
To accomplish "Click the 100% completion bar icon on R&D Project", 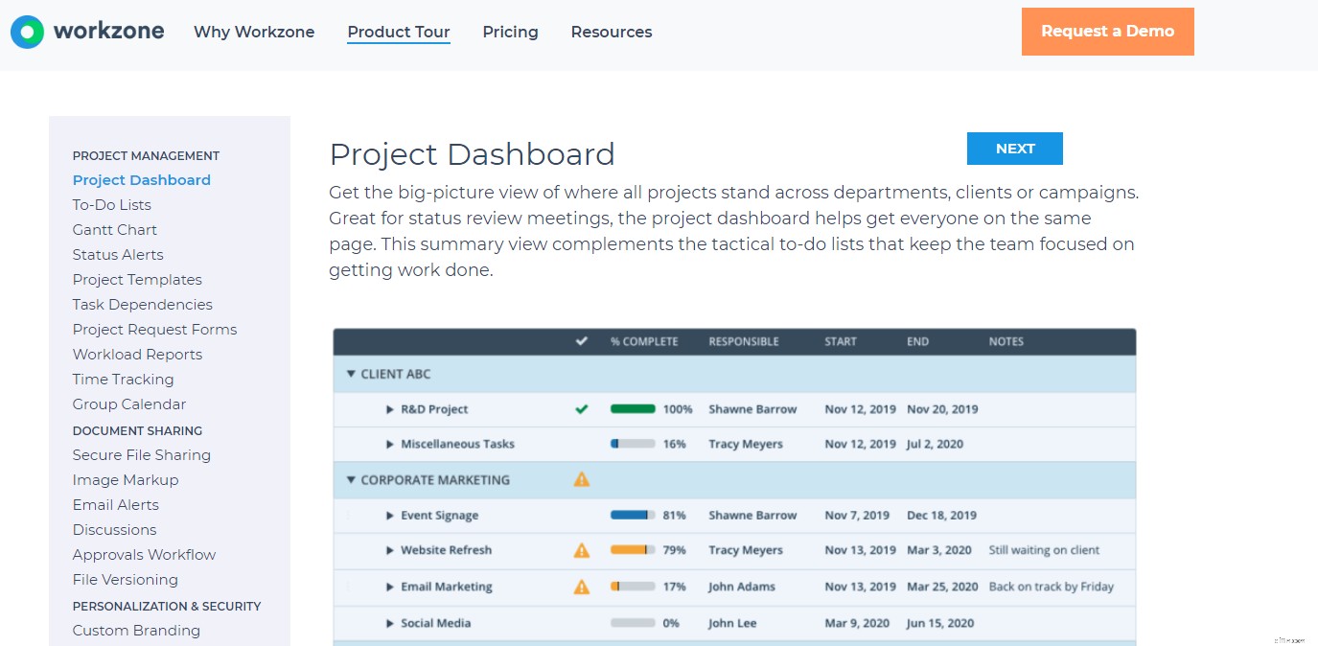I will click(x=632, y=408).
